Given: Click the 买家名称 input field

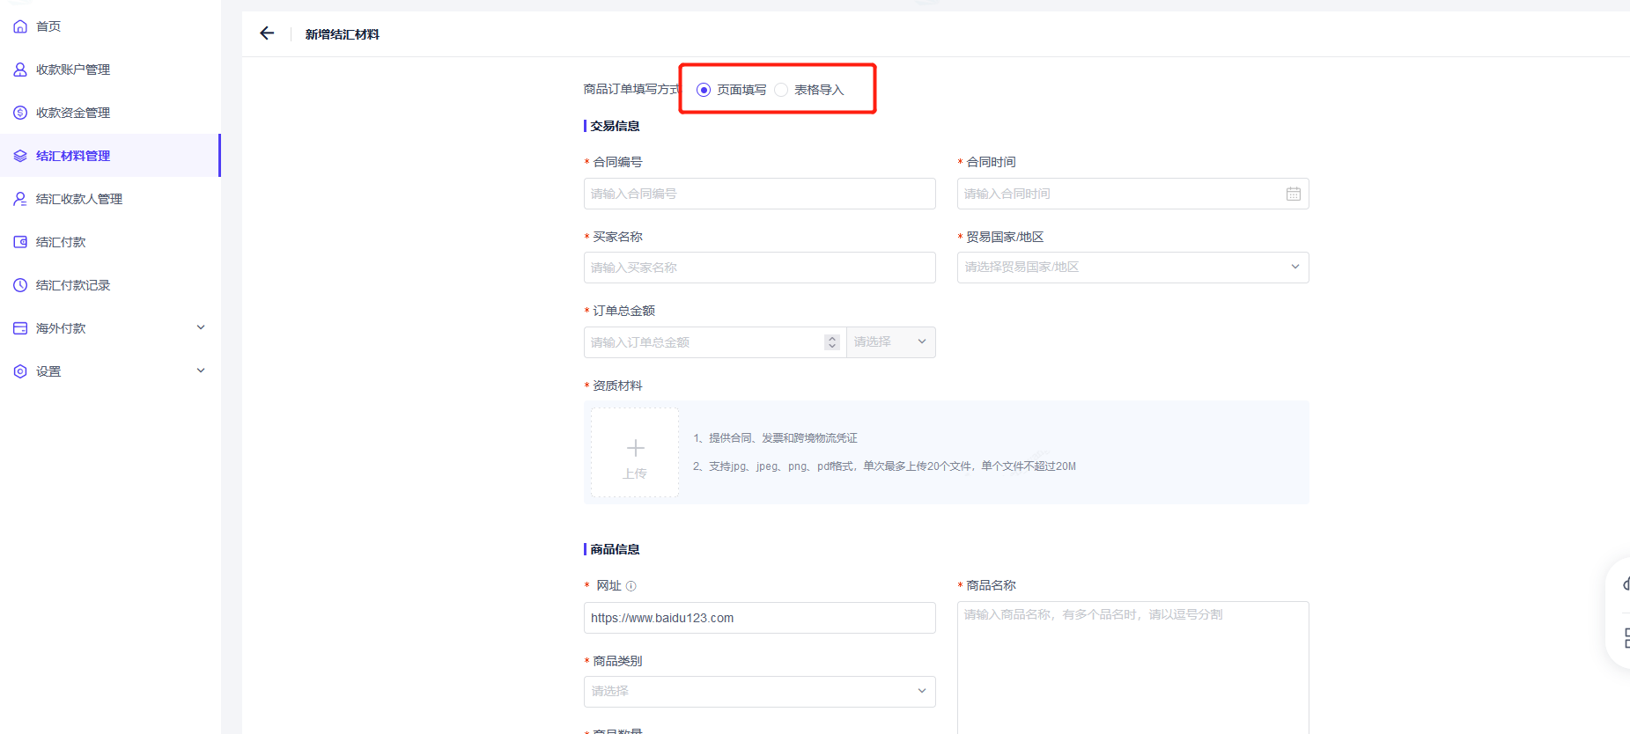Looking at the screenshot, I should pos(759,268).
